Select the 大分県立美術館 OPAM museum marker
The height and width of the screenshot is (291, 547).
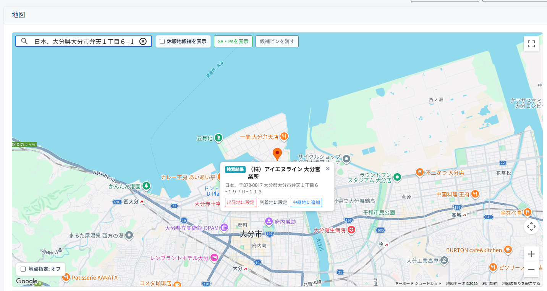(x=224, y=228)
